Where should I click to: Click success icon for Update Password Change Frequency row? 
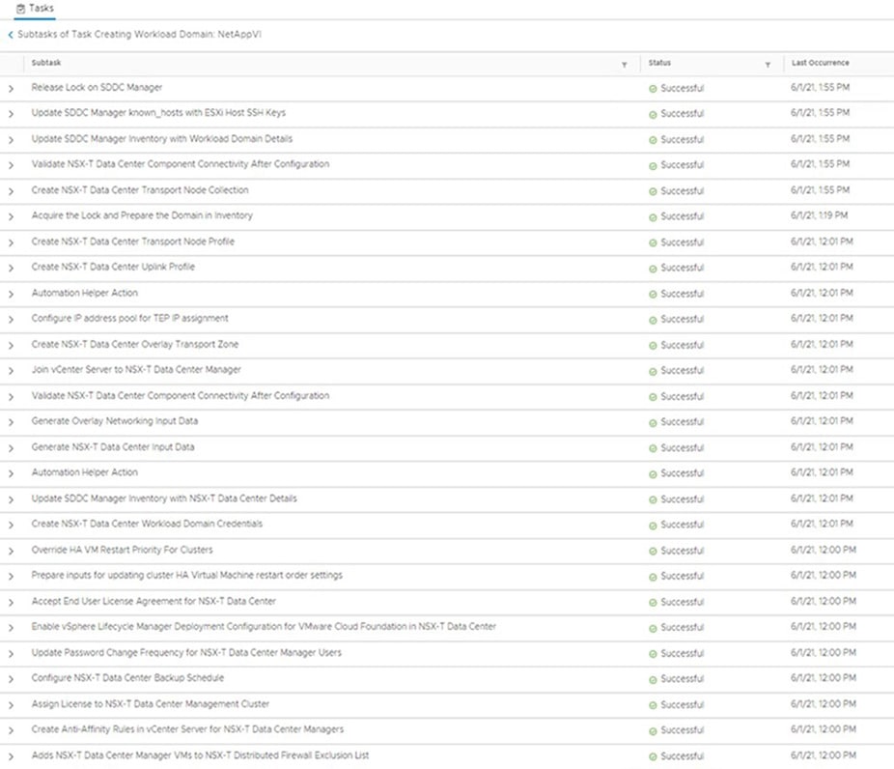pyautogui.click(x=653, y=654)
